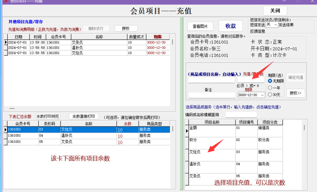
Task: Click the 期限 column header in details table
Action: 158,37
